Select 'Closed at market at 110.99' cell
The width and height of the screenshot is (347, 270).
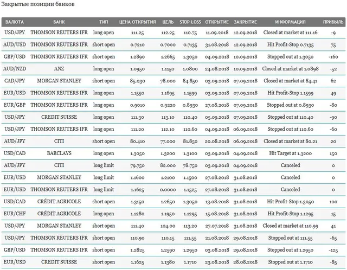291,226
